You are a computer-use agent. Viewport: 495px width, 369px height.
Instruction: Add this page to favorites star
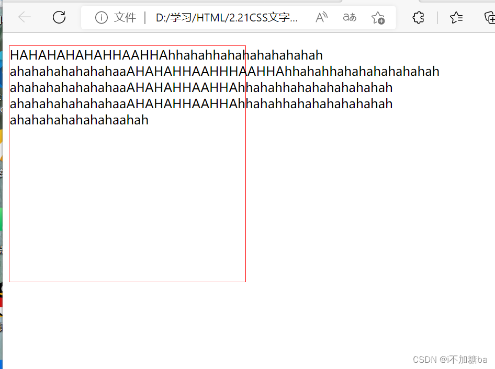(378, 18)
